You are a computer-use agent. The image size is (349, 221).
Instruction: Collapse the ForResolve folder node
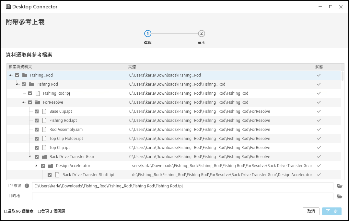(23, 102)
